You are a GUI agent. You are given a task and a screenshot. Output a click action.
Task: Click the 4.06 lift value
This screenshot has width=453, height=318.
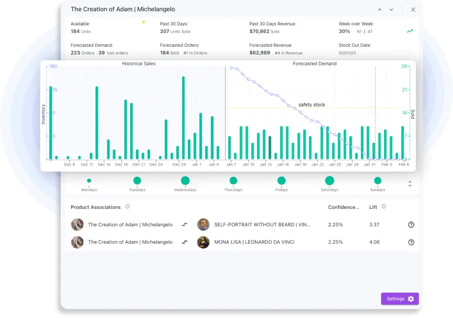[374, 242]
